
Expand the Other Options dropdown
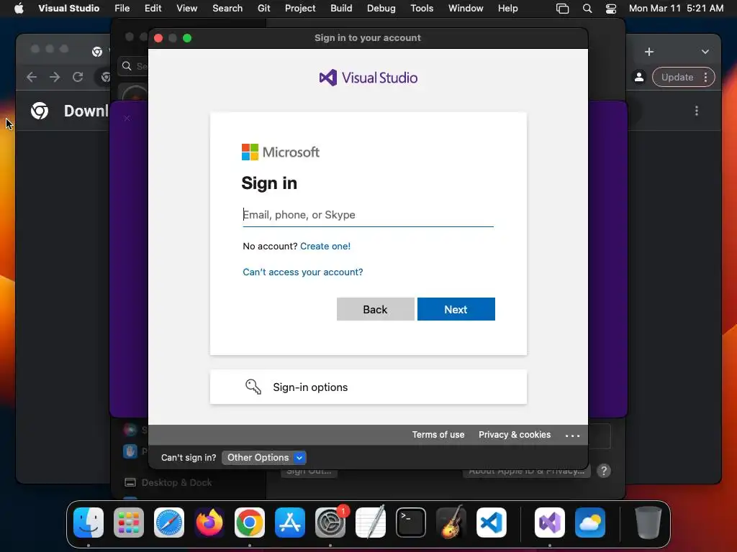pyautogui.click(x=263, y=458)
